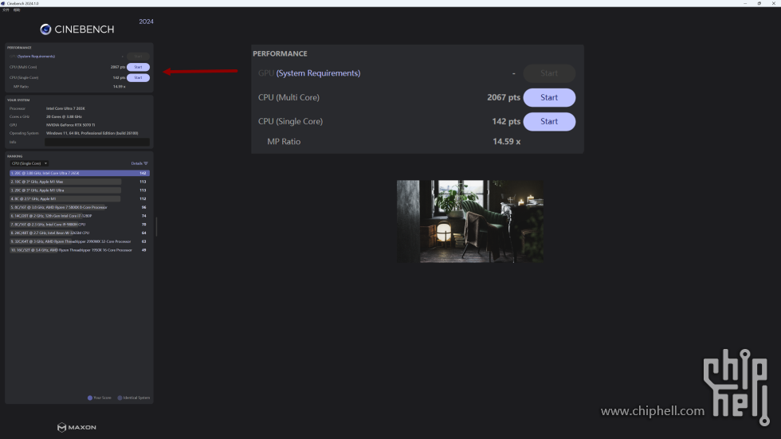Click the Processor value Intel Core Ultra 7 265K

pos(65,108)
